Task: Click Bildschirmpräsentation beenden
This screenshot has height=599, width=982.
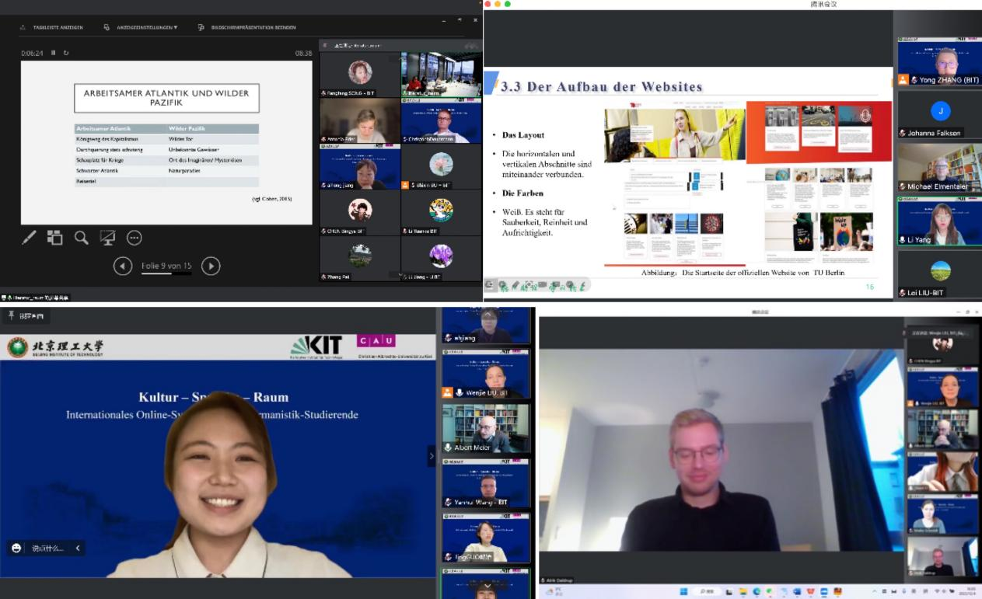Action: pos(247,27)
